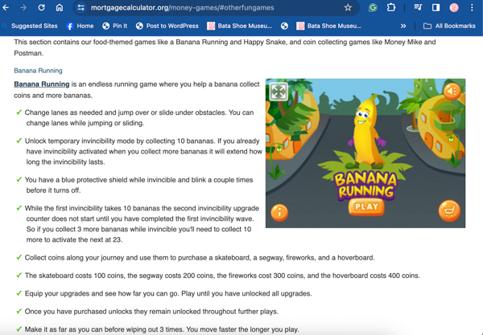483x335 pixels.
Task: Click the Banana Running game logo
Action: [x=366, y=185]
